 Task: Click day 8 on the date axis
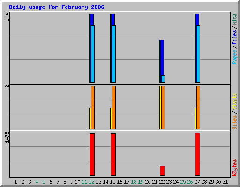(65, 182)
